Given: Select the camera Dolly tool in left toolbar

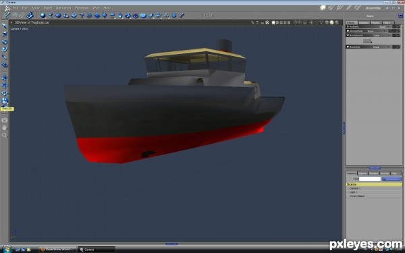Looking at the screenshot, I should point(5,78).
